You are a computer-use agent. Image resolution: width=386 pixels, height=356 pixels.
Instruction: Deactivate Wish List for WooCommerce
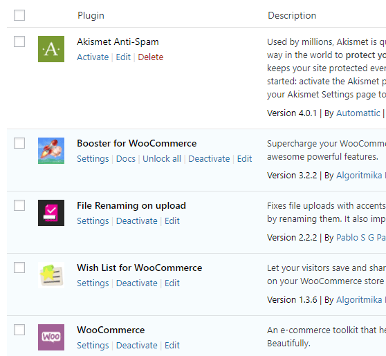click(x=137, y=283)
